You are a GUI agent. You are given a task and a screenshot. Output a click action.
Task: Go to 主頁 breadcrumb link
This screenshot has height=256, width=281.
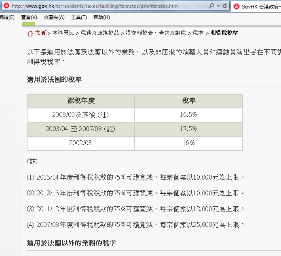click(40, 33)
